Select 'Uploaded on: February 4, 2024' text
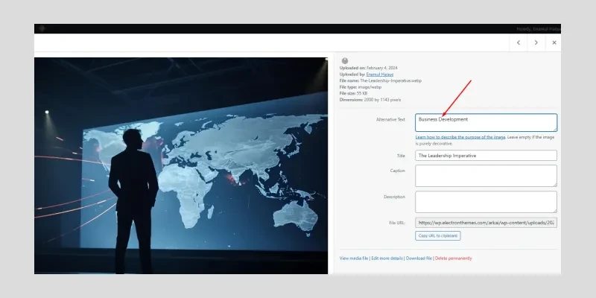 (x=368, y=68)
